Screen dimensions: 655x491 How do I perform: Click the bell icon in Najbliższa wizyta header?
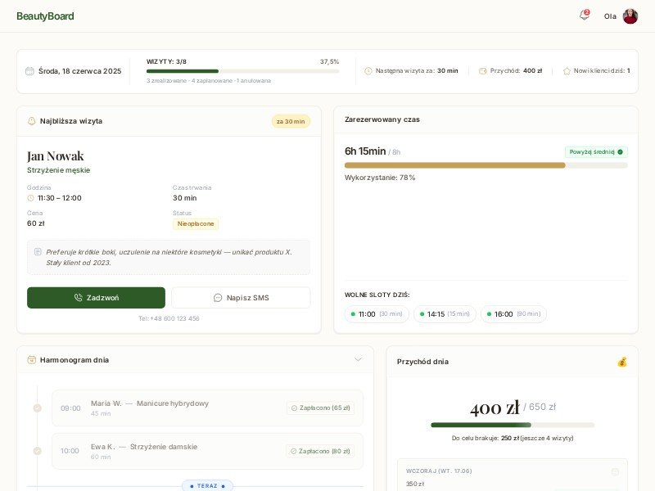pos(32,121)
